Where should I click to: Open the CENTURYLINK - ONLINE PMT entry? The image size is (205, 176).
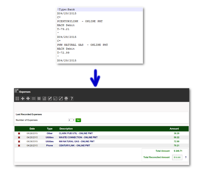pyautogui.click(x=74, y=146)
